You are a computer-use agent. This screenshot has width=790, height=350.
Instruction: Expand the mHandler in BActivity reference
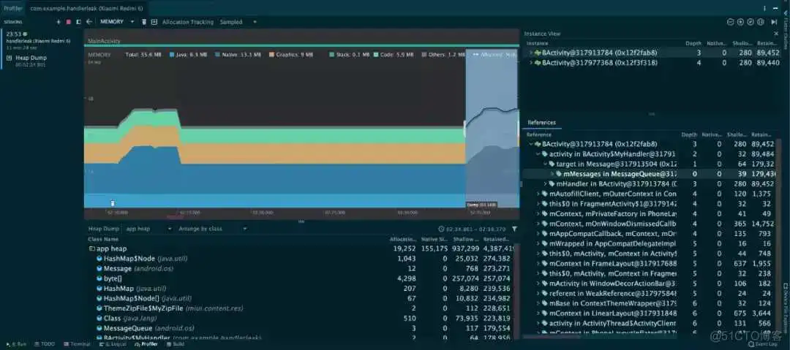tap(545, 184)
